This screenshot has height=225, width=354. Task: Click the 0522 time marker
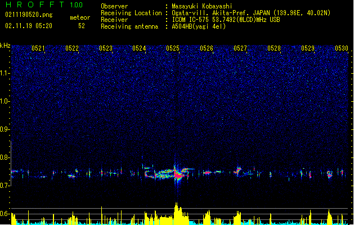click(72, 48)
